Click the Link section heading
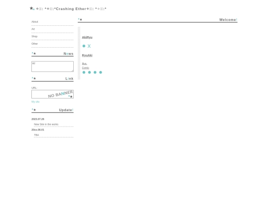The height and width of the screenshot is (201, 269). coord(69,79)
